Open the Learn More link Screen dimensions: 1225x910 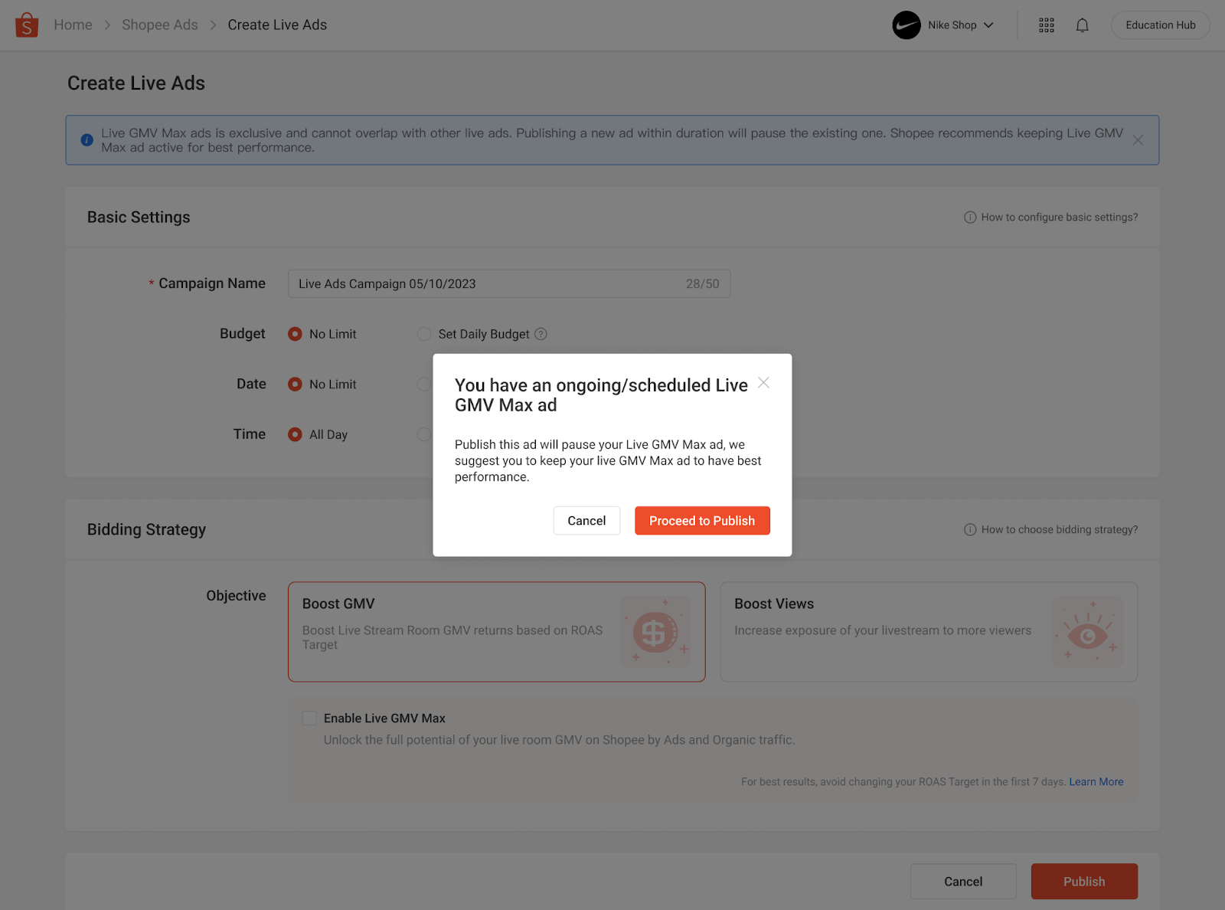pos(1096,782)
